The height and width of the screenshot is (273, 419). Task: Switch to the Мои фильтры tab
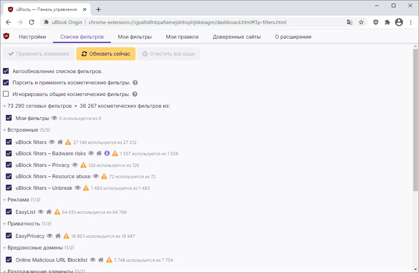135,37
